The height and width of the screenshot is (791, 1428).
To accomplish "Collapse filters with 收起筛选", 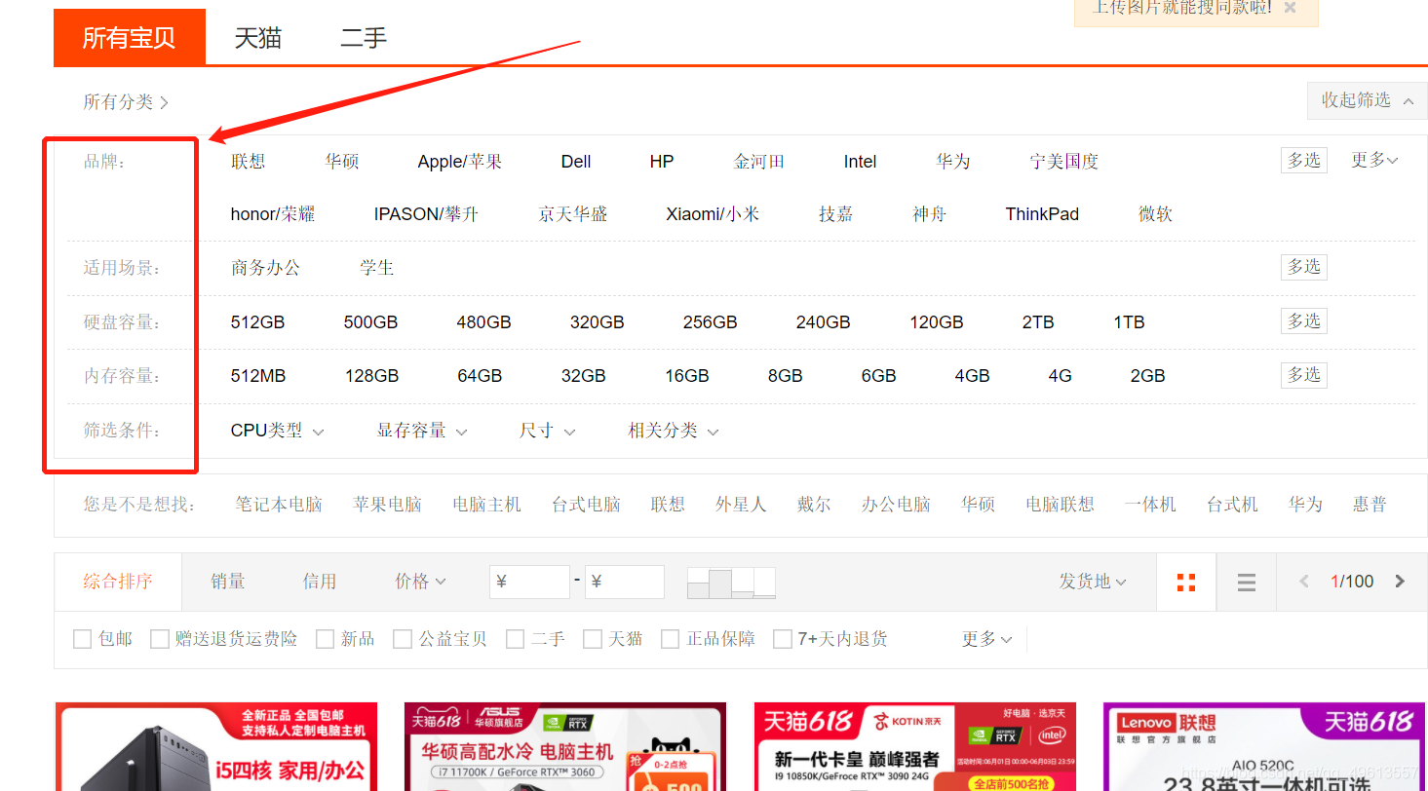I will point(1367,100).
